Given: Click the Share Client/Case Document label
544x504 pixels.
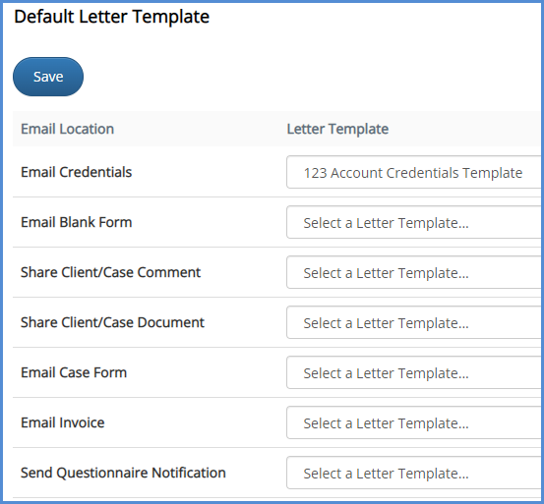Looking at the screenshot, I should (x=112, y=322).
